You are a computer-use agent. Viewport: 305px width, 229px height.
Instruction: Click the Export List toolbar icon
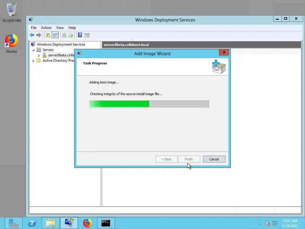[x=71, y=35]
